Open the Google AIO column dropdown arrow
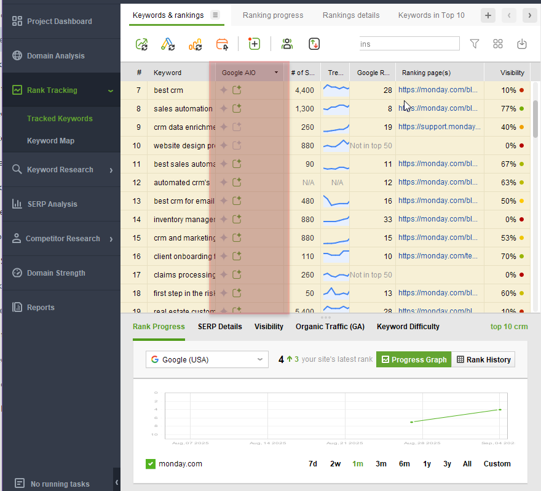541x491 pixels. coord(277,73)
